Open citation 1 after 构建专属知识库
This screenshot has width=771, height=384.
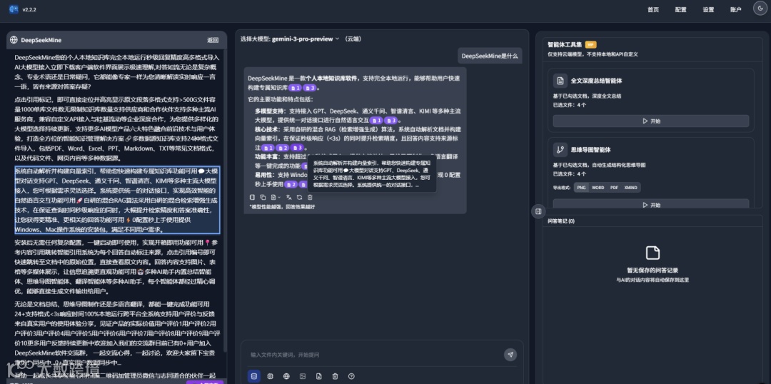click(295, 88)
